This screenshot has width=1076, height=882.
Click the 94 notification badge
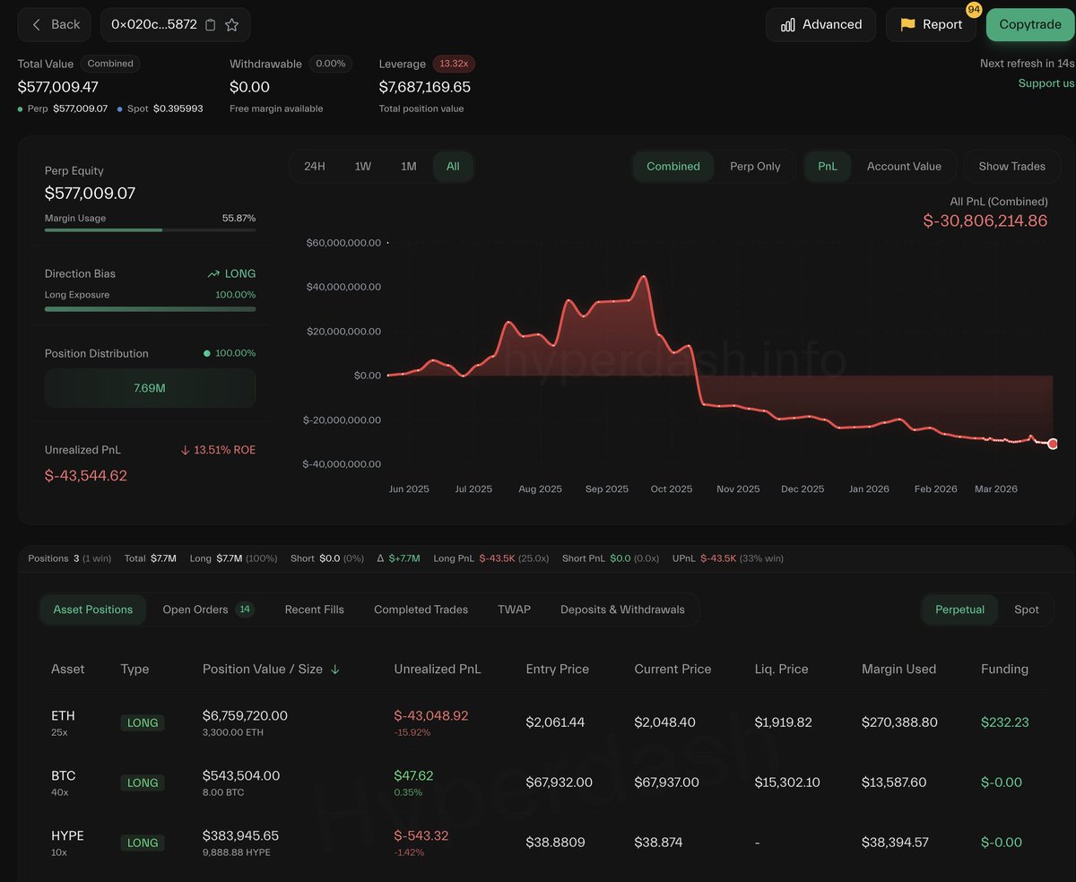(974, 10)
